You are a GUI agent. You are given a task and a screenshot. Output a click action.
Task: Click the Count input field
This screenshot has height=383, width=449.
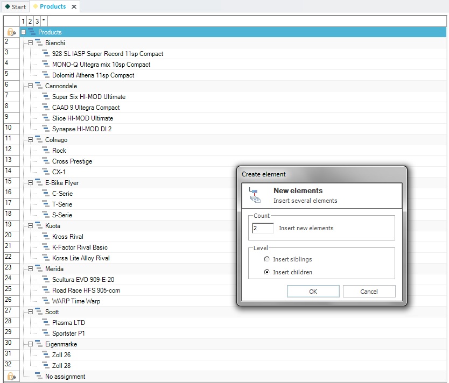pos(263,228)
